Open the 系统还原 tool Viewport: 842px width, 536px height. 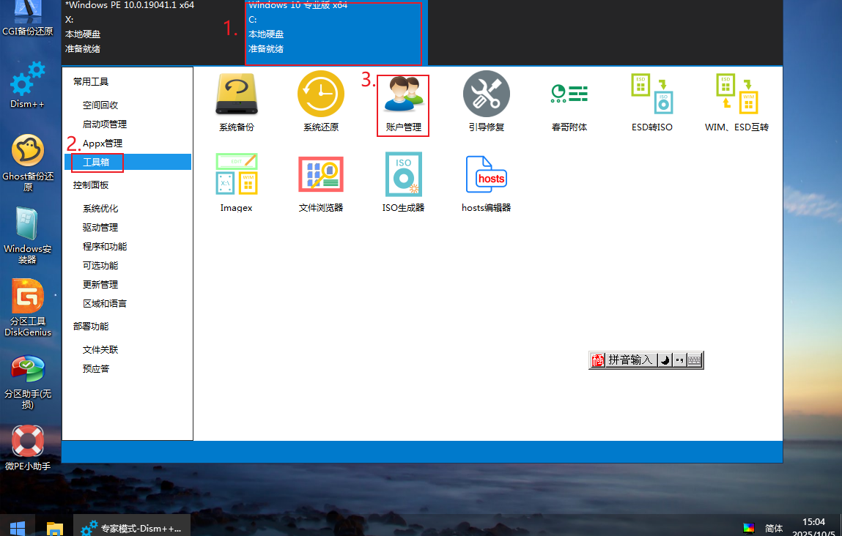click(x=320, y=102)
